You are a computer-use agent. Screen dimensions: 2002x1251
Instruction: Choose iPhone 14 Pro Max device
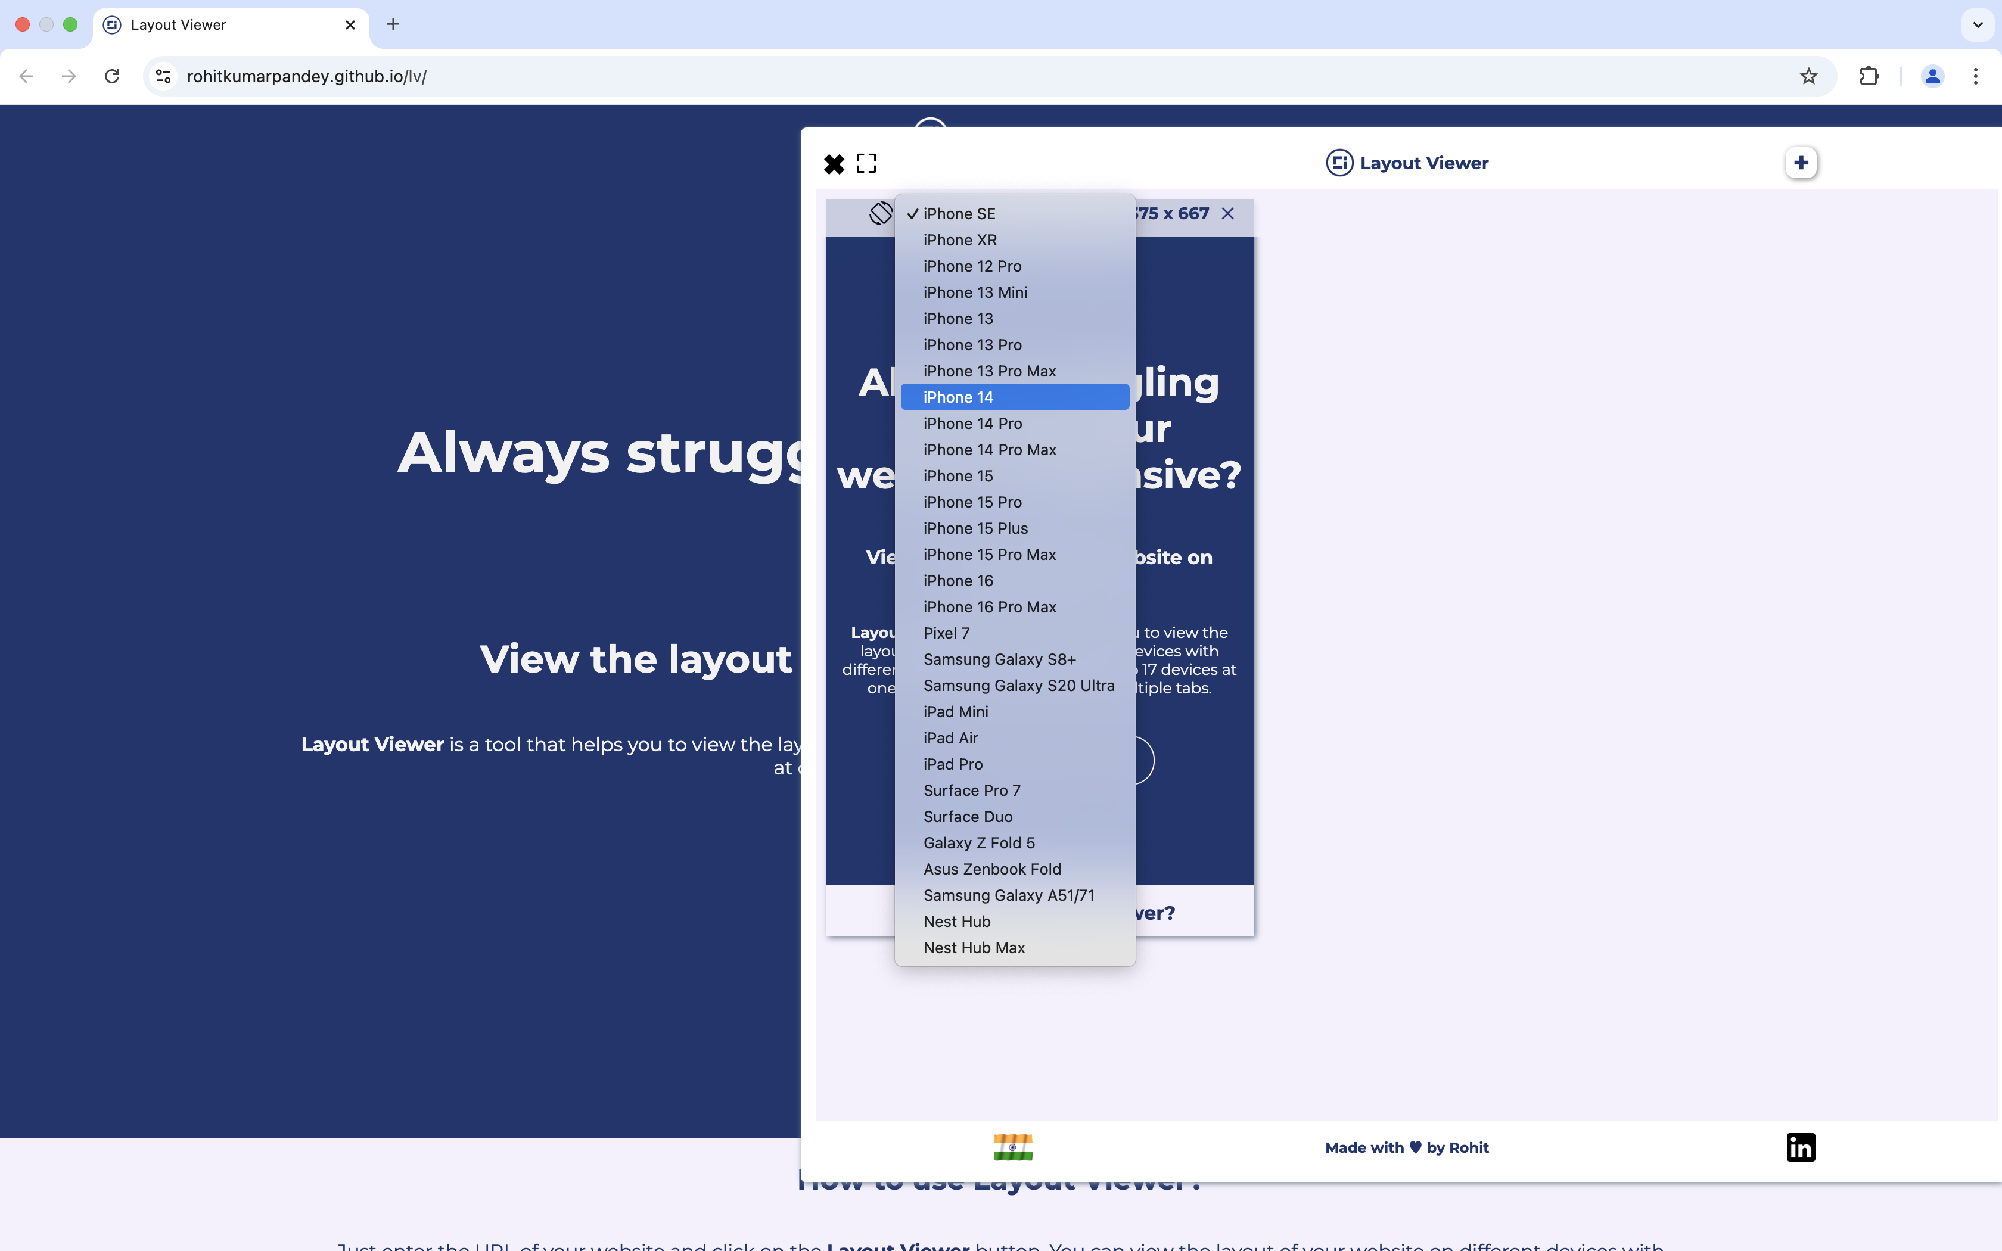click(1015, 449)
